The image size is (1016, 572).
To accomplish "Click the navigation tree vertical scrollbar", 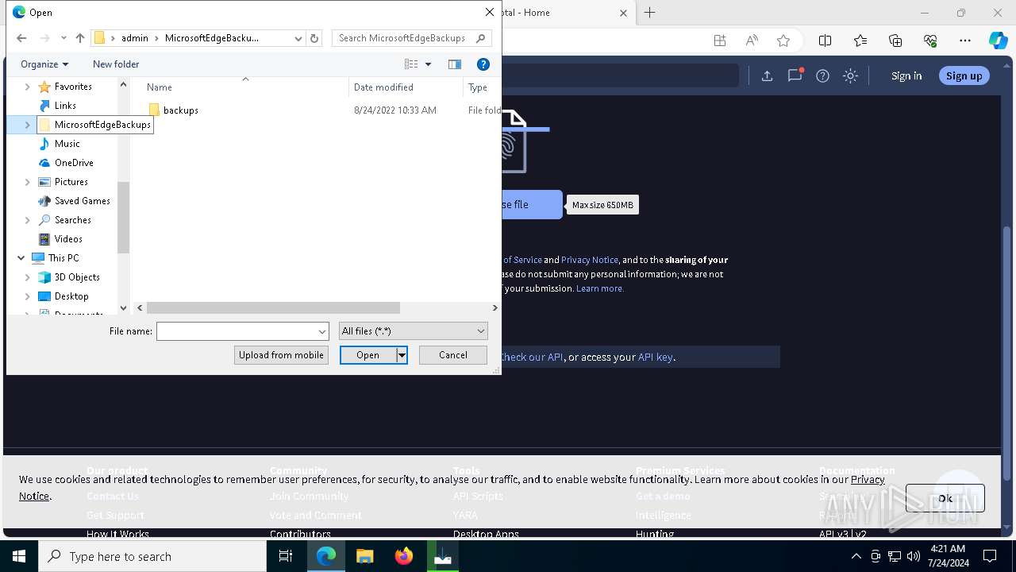I will [x=123, y=217].
